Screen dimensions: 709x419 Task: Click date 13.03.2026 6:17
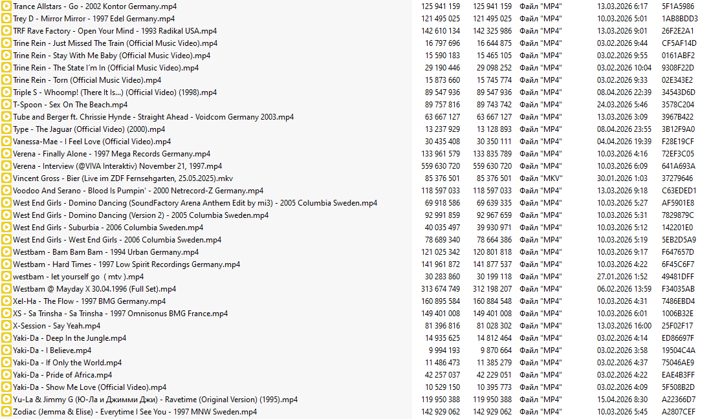pyautogui.click(x=622, y=6)
